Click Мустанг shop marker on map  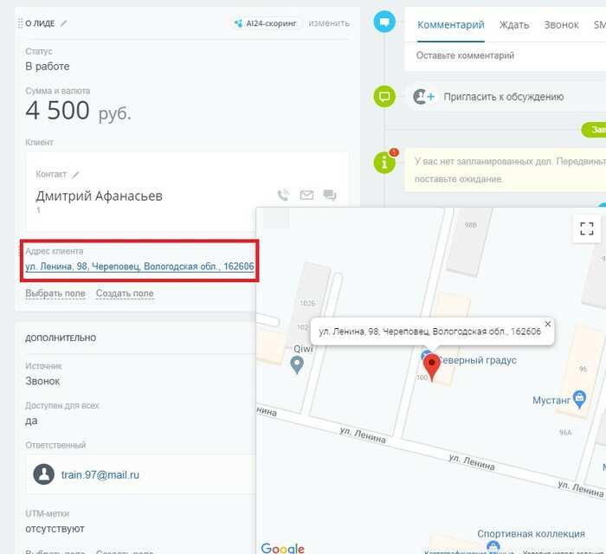click(579, 399)
